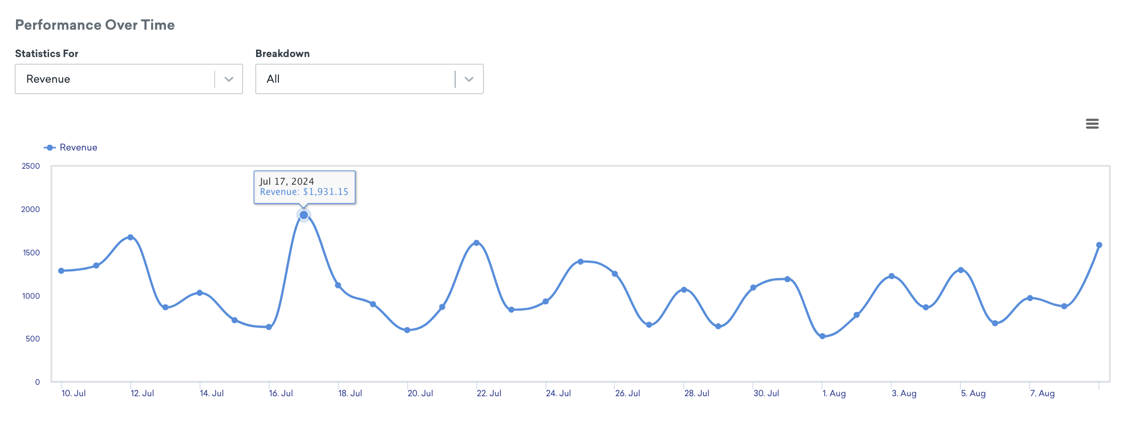The image size is (1127, 423).
Task: Expand the Statistics For dropdown arrow
Action: point(229,79)
